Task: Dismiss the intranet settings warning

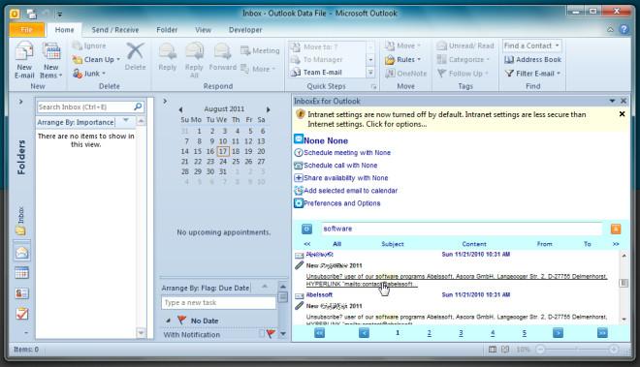Action: point(622,114)
